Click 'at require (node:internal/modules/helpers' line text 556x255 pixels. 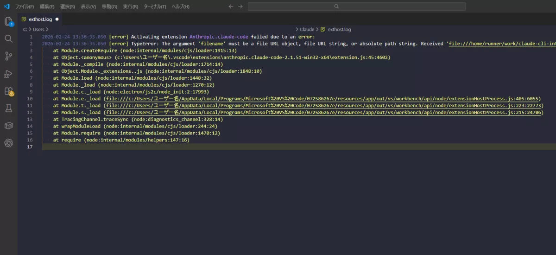121,140
